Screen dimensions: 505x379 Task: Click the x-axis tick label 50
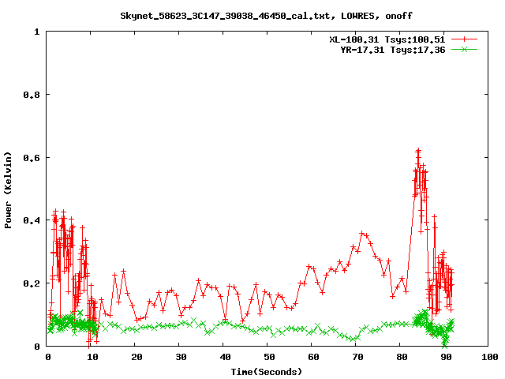[269, 357]
